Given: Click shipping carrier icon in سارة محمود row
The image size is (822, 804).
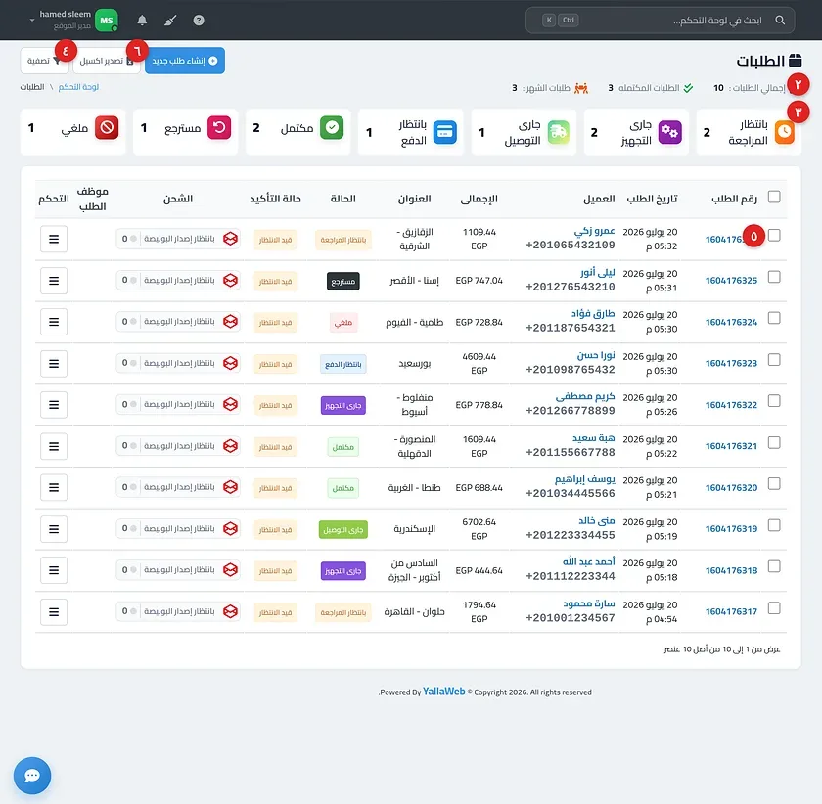Looking at the screenshot, I should tap(231, 611).
